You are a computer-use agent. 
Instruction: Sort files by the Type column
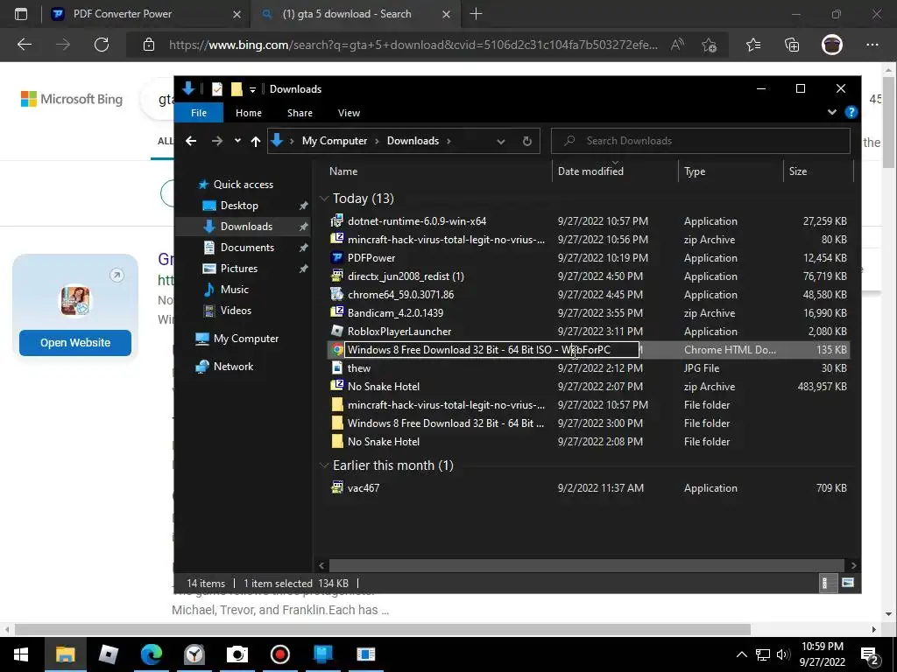[x=695, y=171]
